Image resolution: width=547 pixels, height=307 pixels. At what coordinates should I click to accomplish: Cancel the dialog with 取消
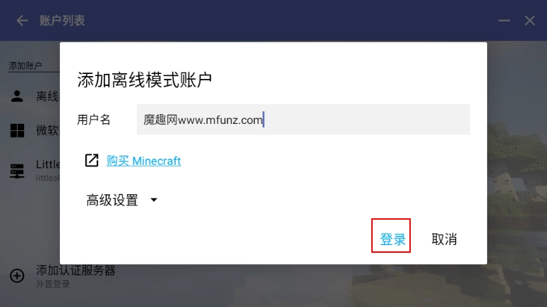pos(444,239)
